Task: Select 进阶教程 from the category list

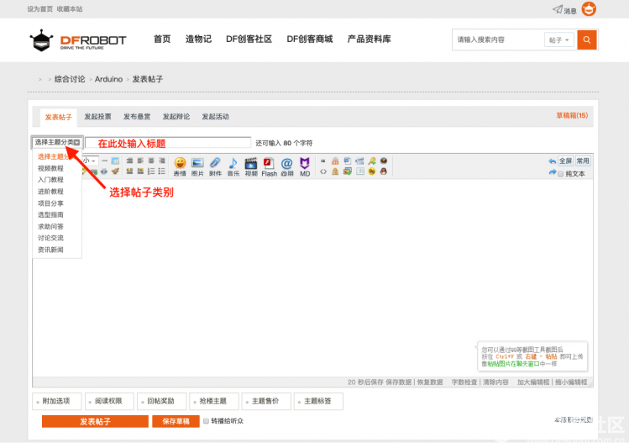Action: [x=50, y=192]
